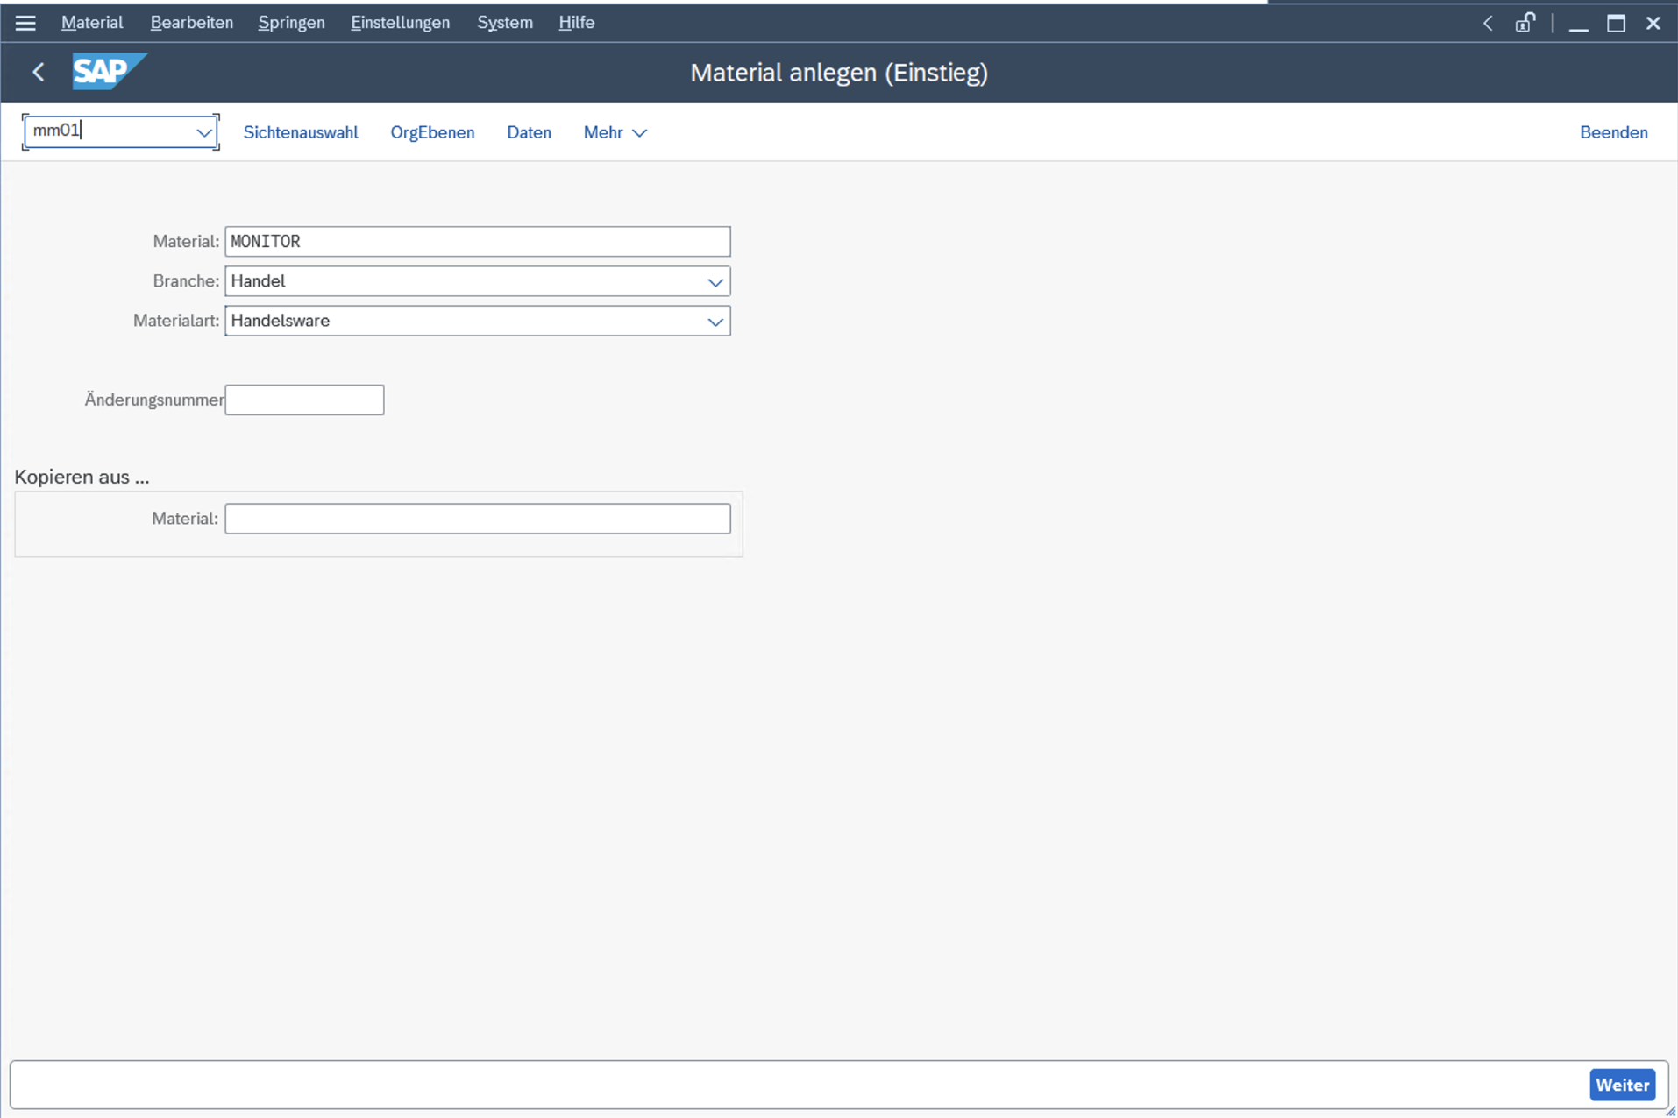This screenshot has height=1118, width=1678.
Task: Expand the transaction code history dropdown arrow
Action: coord(203,132)
